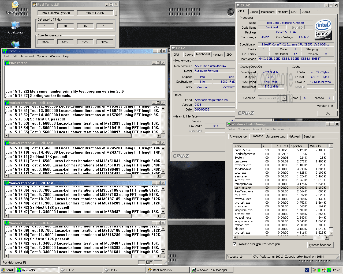Screen dimensions: 343x274
Task: Click the Windows Task-Manager title bar icon
Action: click(229, 124)
